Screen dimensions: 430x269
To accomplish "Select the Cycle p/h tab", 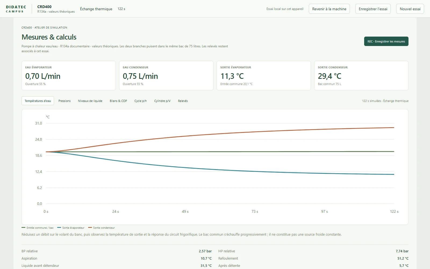I will tap(141, 101).
